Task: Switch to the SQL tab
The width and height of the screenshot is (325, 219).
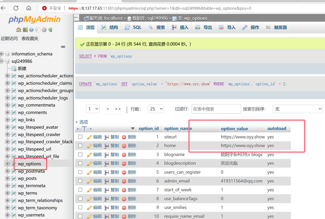Action: (133, 28)
